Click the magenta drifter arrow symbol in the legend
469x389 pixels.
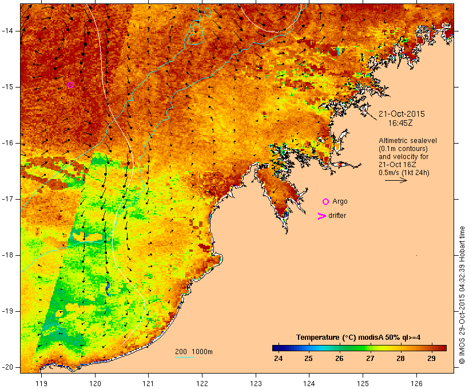click(321, 216)
